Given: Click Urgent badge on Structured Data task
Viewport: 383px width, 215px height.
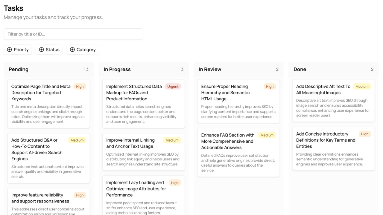Looking at the screenshot, I should coord(173,87).
